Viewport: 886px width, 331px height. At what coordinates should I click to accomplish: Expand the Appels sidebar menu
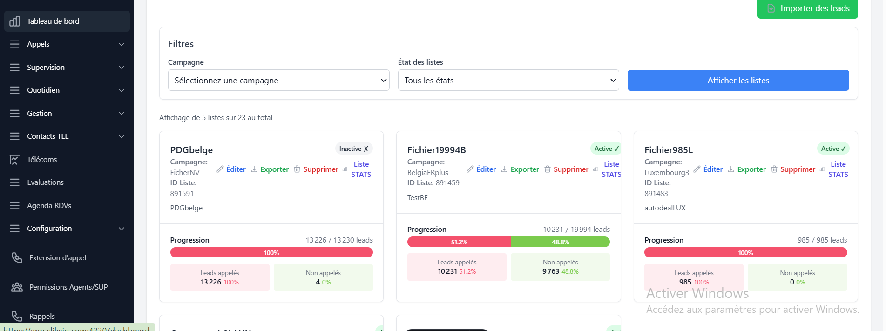pos(67,44)
